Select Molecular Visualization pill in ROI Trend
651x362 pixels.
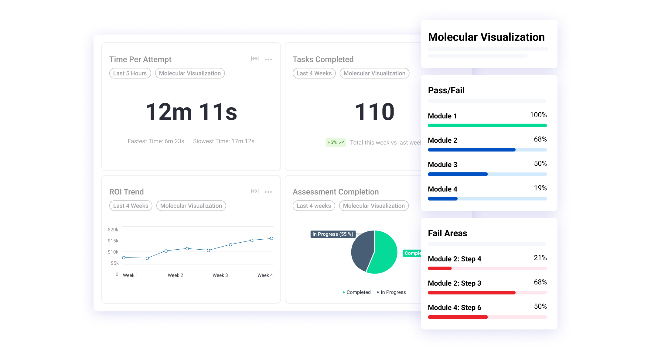point(191,206)
